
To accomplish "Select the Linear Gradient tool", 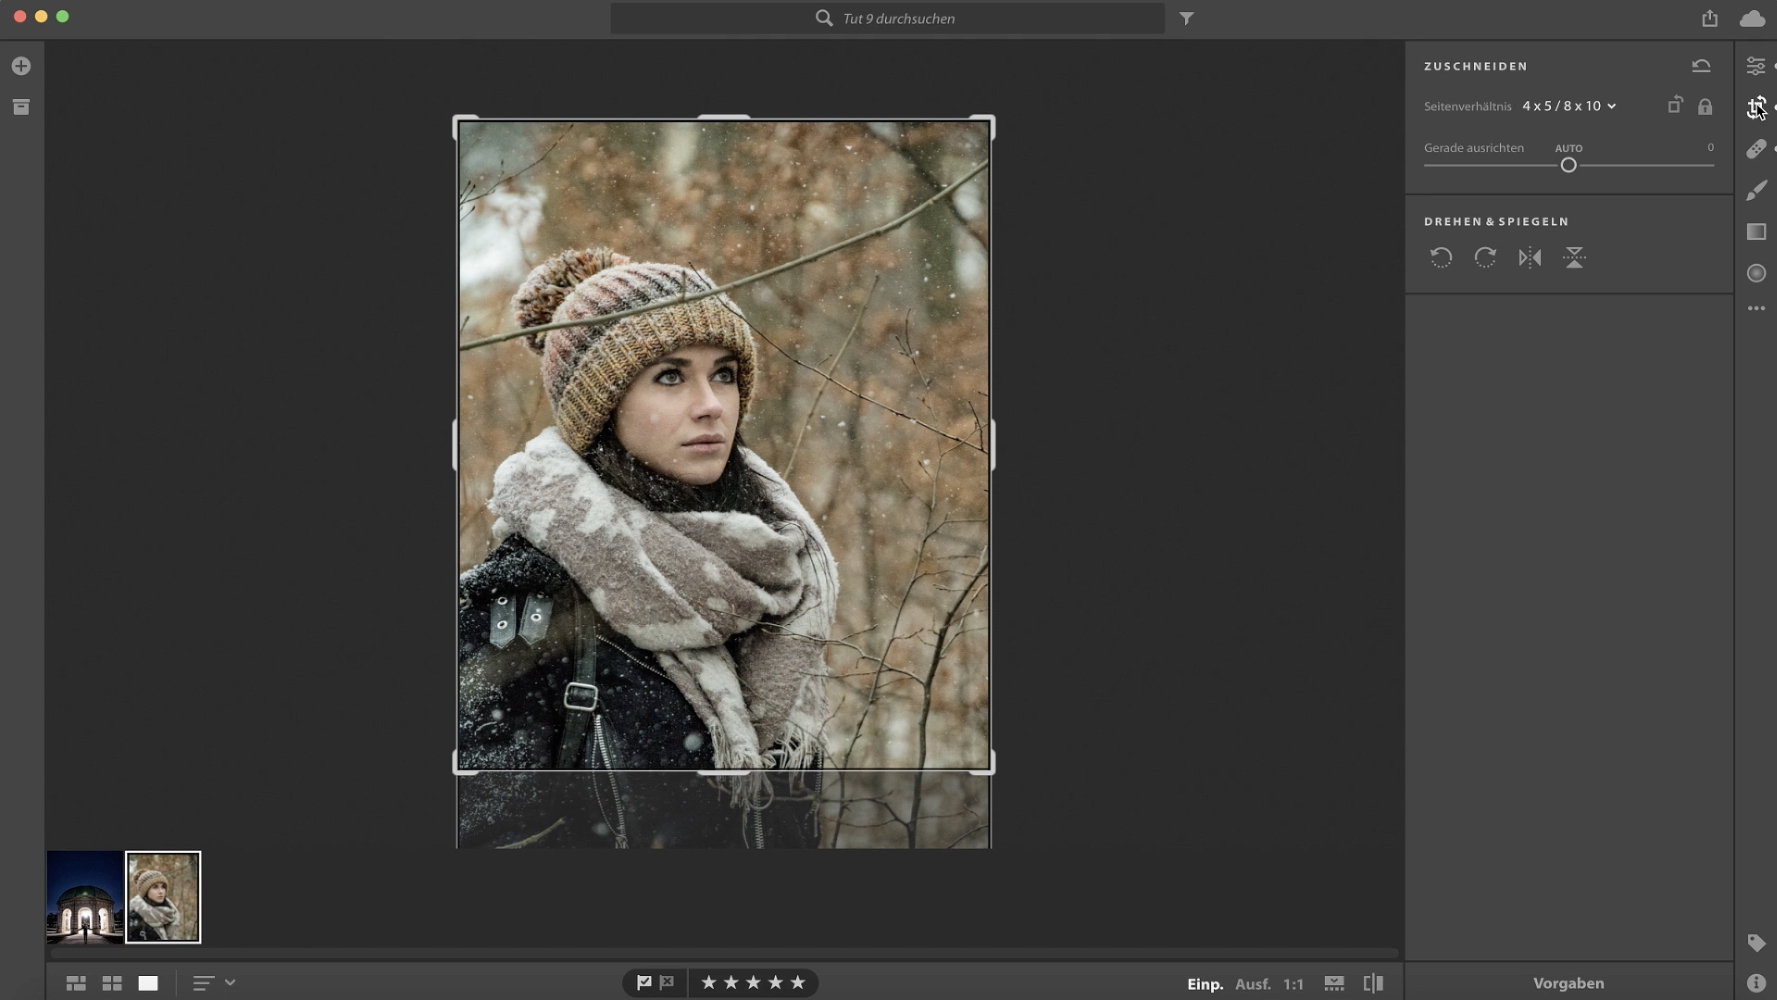I will click(1755, 232).
